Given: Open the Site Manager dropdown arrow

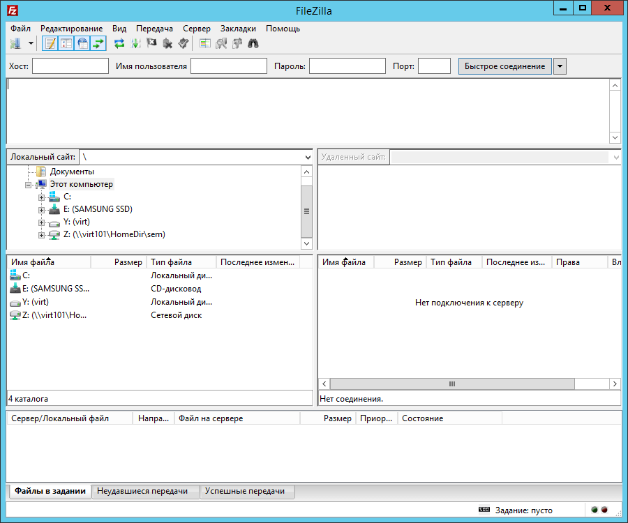Looking at the screenshot, I should pyautogui.click(x=31, y=43).
